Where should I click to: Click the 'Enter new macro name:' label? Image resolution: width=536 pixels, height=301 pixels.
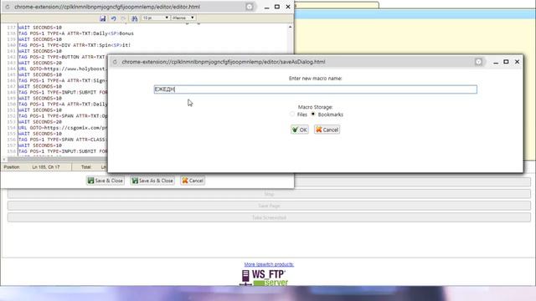[x=315, y=78]
